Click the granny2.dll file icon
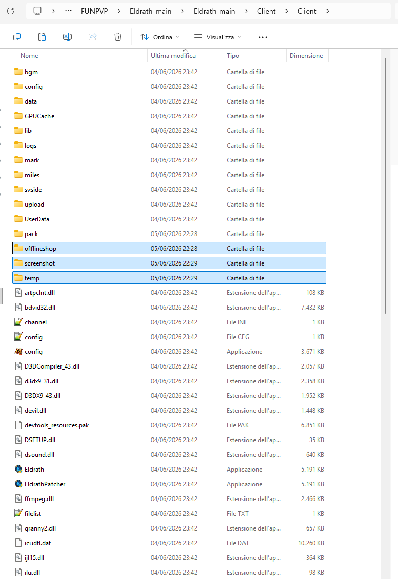398x581 pixels. pos(18,528)
